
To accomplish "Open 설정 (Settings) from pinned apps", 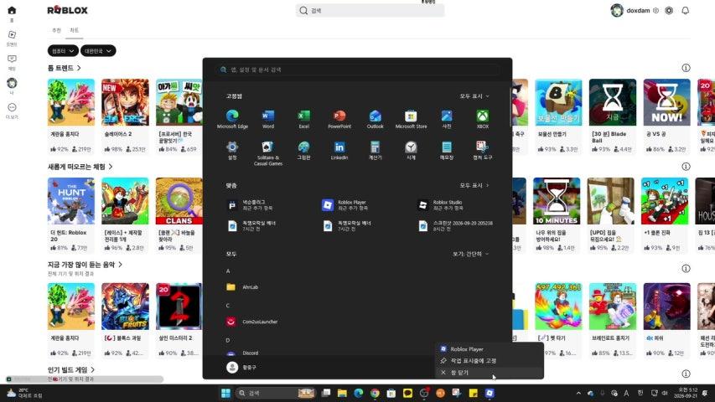I will [x=232, y=151].
